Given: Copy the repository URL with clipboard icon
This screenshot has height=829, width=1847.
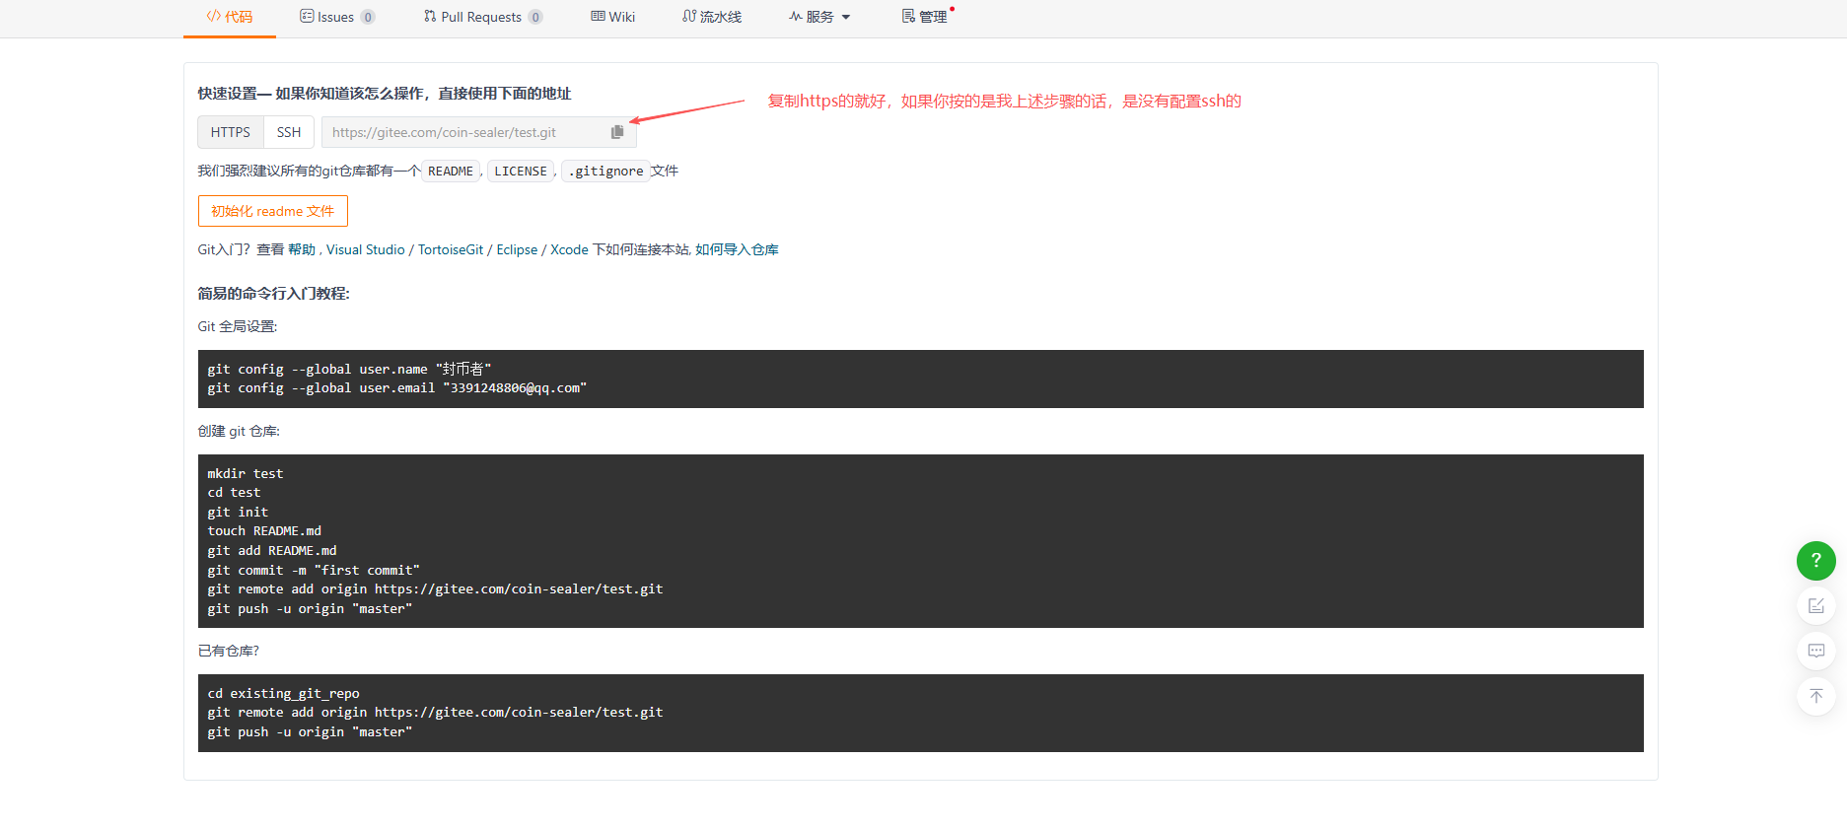Looking at the screenshot, I should [x=617, y=132].
